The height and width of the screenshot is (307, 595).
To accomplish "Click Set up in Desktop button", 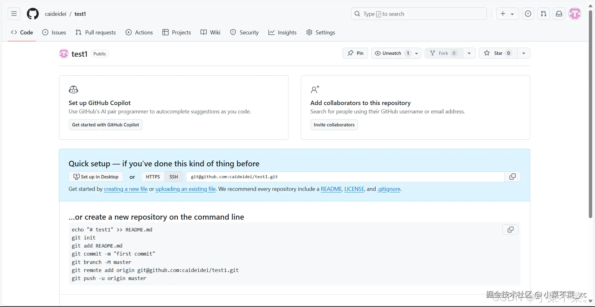I will (96, 177).
